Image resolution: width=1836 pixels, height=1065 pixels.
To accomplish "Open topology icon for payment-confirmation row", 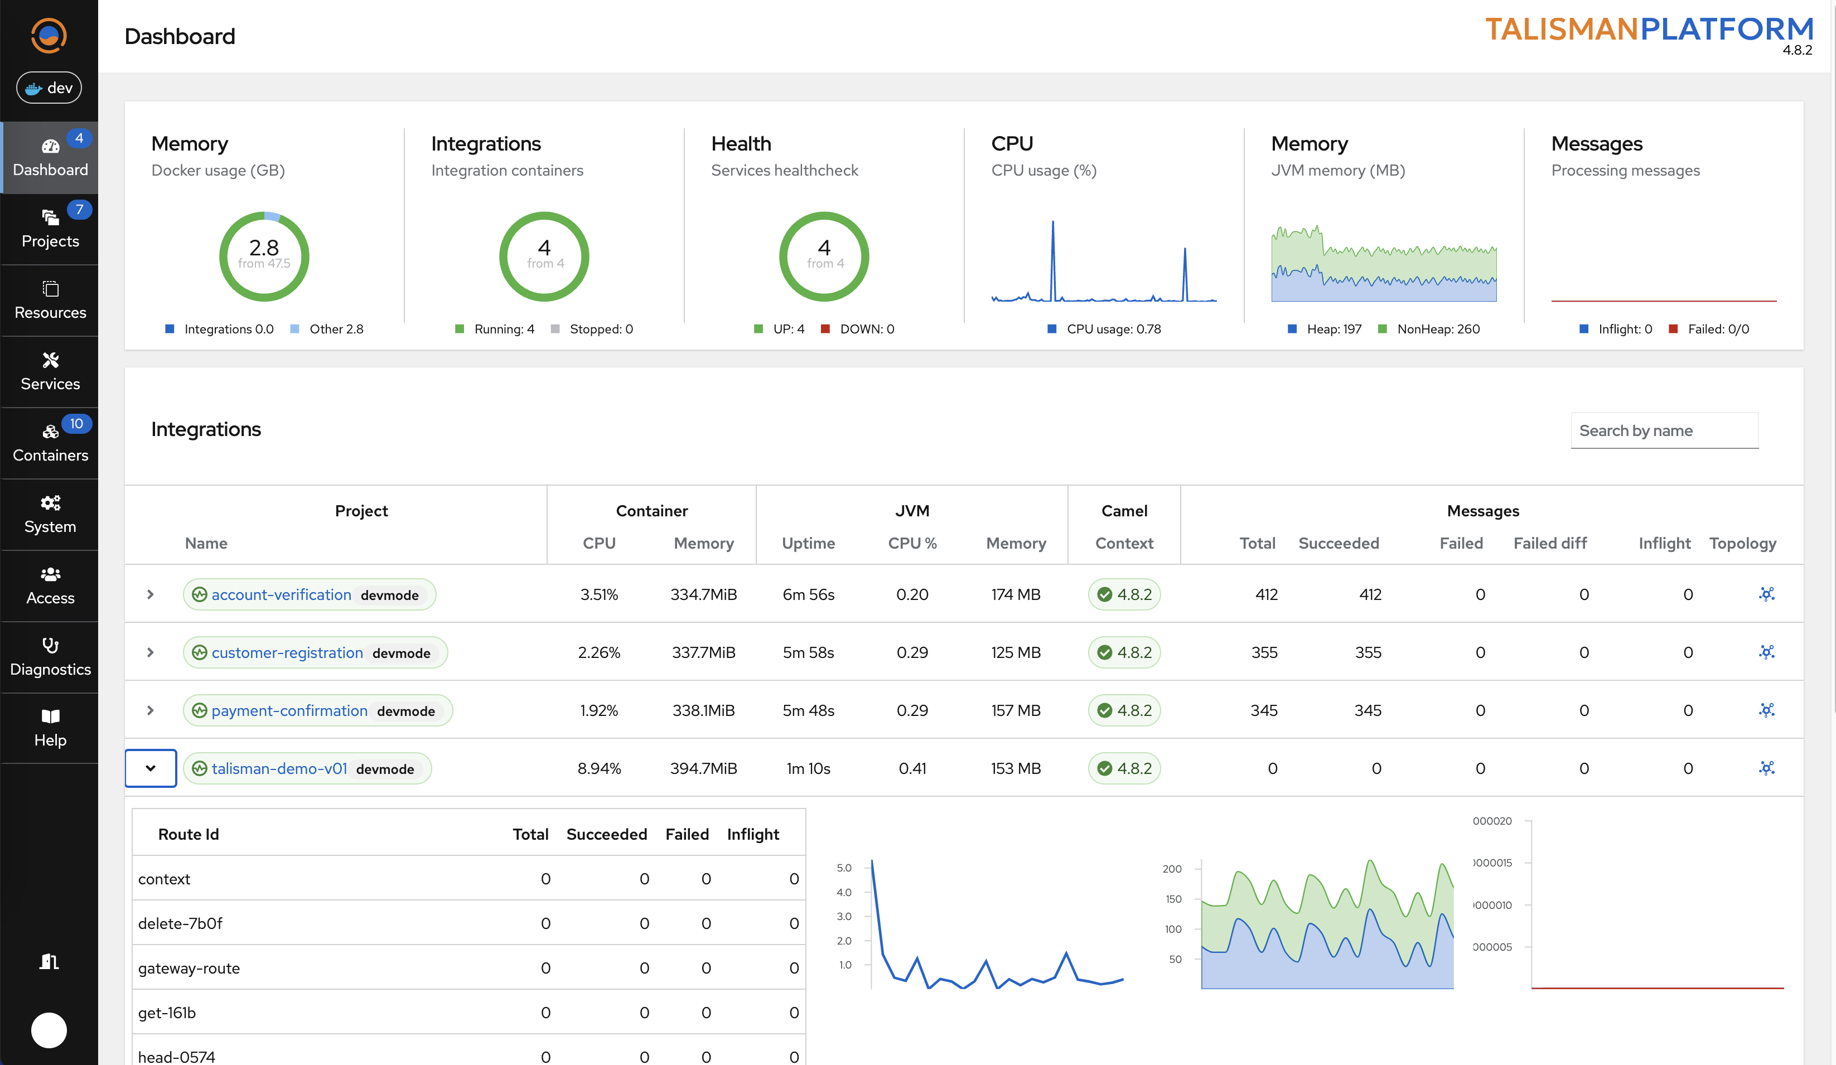I will click(1766, 709).
